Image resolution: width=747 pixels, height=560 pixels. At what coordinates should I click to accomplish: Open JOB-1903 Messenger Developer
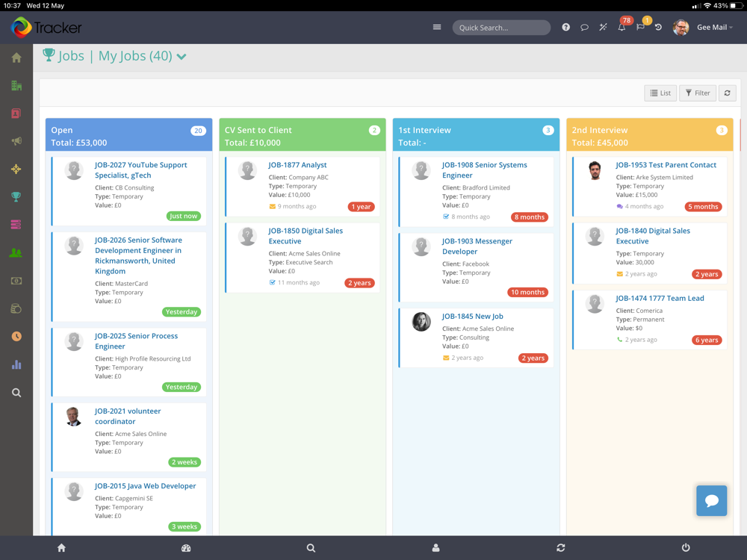[x=477, y=246]
